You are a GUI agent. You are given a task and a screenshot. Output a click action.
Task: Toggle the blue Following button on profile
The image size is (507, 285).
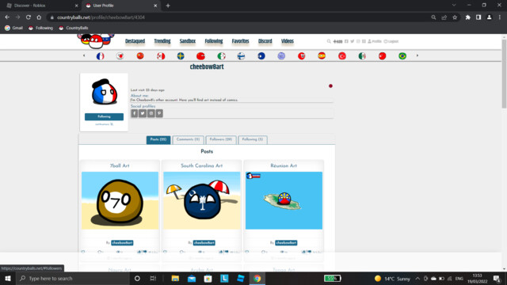[104, 116]
